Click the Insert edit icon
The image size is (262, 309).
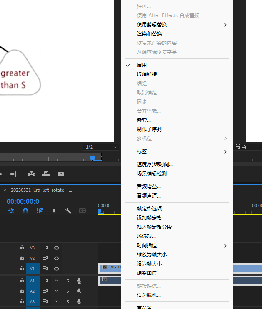tap(31, 174)
